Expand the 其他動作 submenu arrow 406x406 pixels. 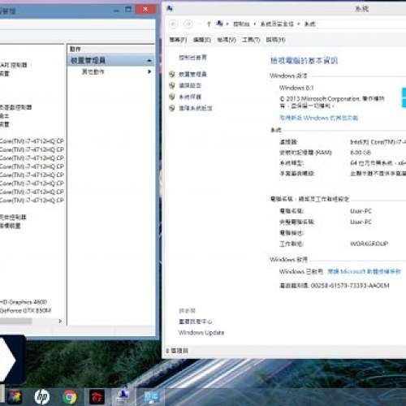click(x=149, y=71)
